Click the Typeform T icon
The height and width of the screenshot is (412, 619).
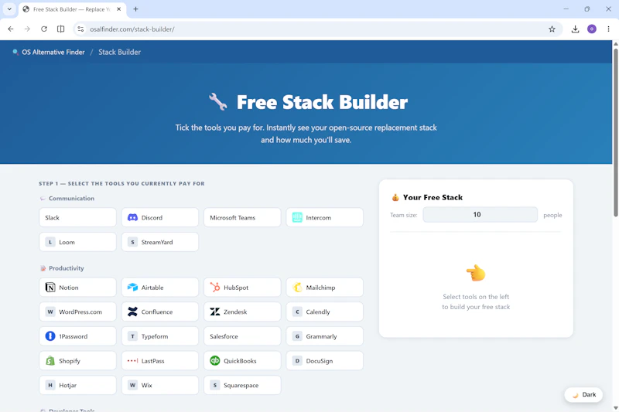click(x=132, y=336)
